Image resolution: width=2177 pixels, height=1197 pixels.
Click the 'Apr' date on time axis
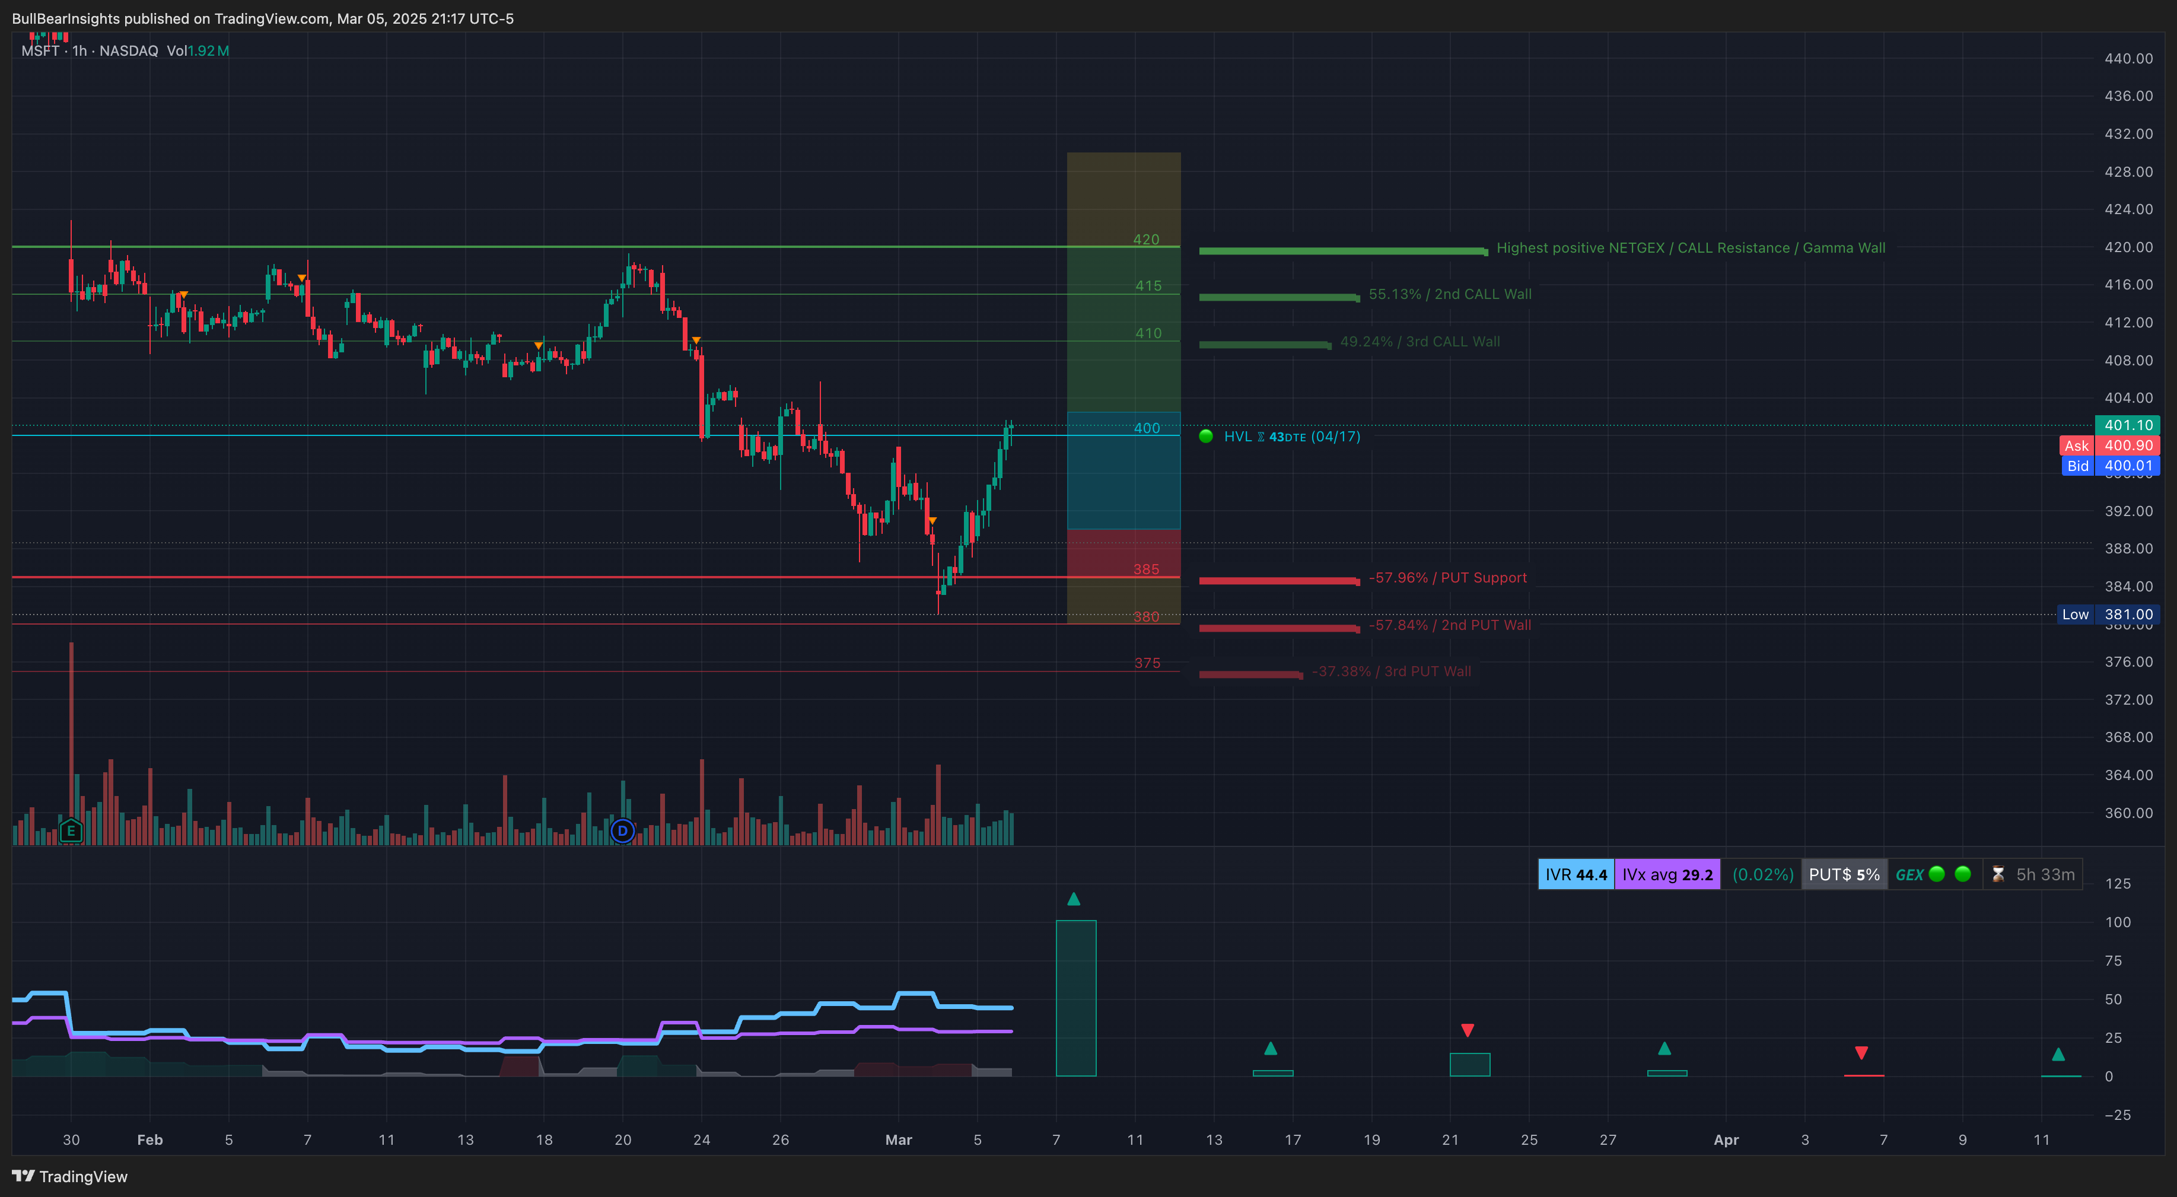1726,1139
